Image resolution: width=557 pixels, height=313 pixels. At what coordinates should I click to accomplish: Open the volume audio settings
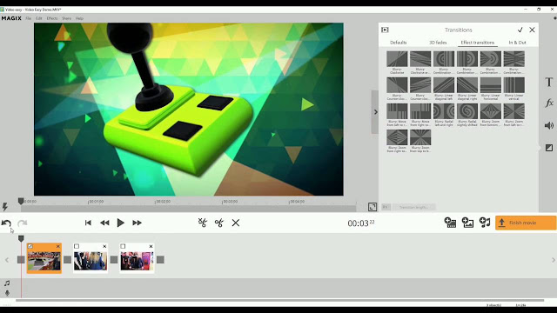pyautogui.click(x=549, y=125)
